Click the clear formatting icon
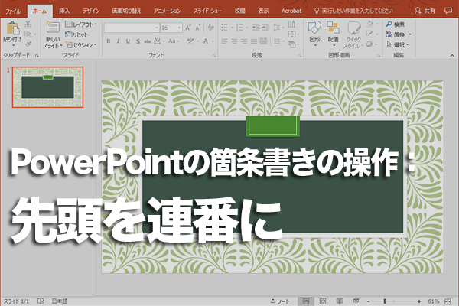This screenshot has height=306, width=459. [x=211, y=28]
